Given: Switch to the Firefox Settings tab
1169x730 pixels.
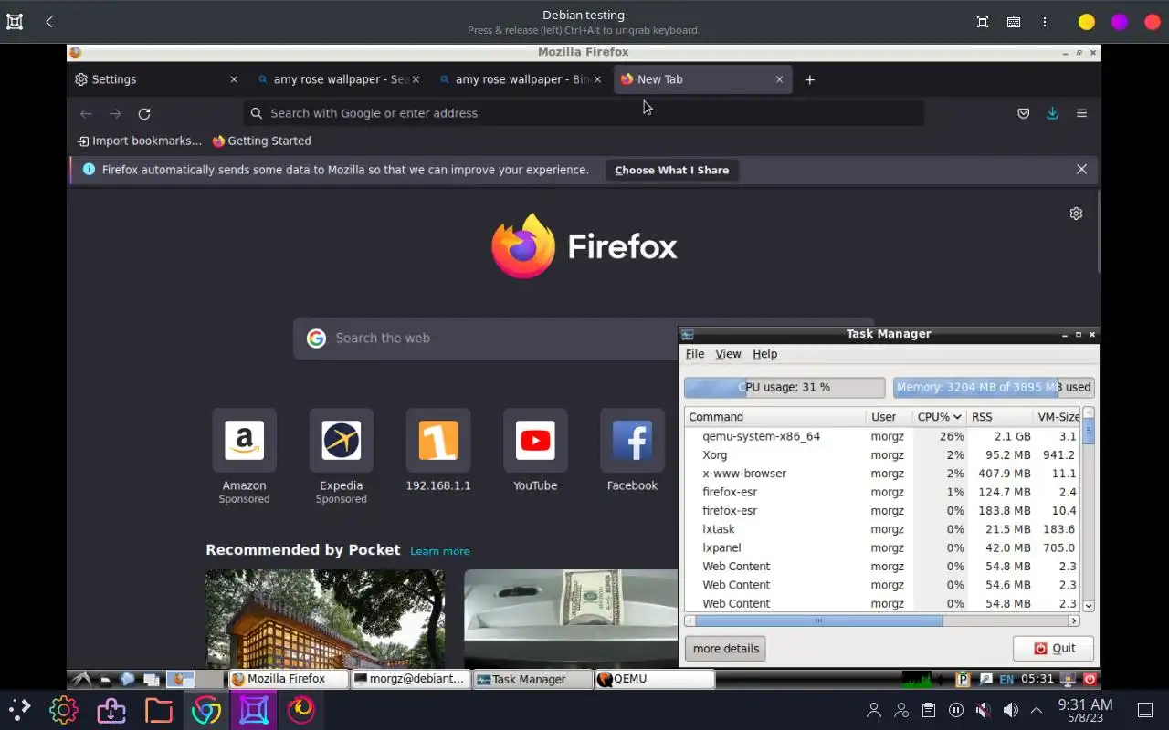Looking at the screenshot, I should (x=157, y=79).
